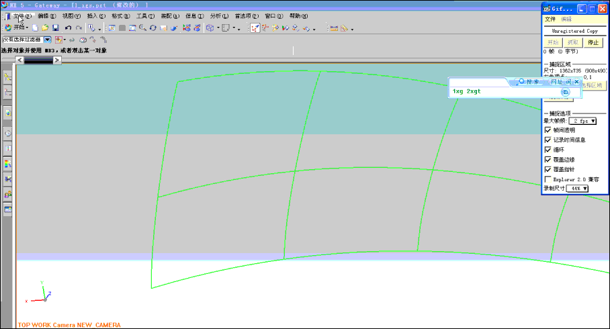Open the 格式 menu
Image resolution: width=610 pixels, height=329 pixels.
click(x=121, y=16)
